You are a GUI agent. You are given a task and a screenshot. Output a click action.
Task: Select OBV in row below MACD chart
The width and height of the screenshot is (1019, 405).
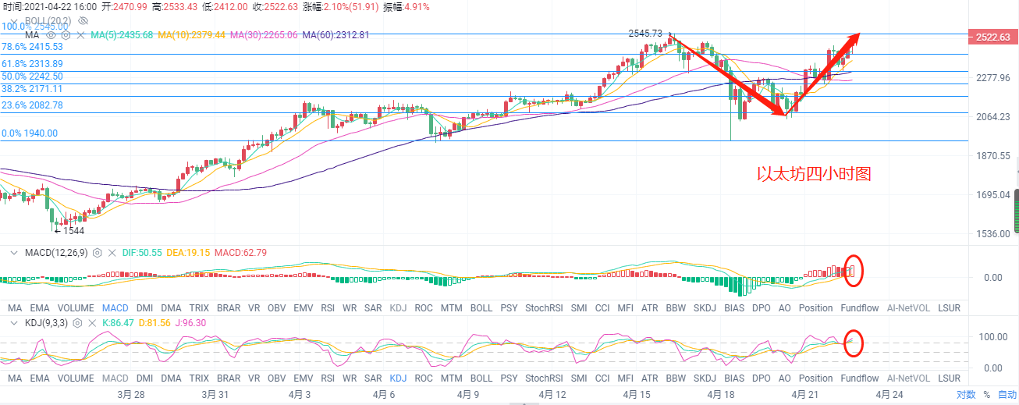pos(277,308)
